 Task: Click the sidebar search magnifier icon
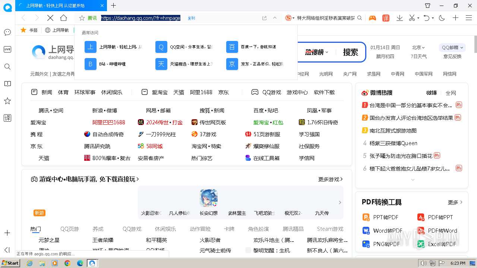point(7,67)
